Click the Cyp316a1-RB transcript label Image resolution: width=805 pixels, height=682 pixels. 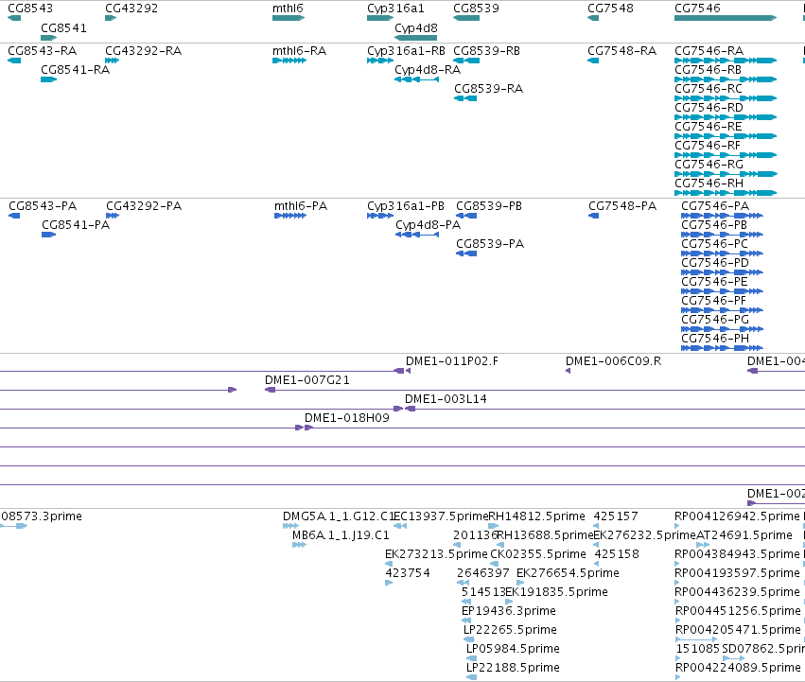[406, 51]
